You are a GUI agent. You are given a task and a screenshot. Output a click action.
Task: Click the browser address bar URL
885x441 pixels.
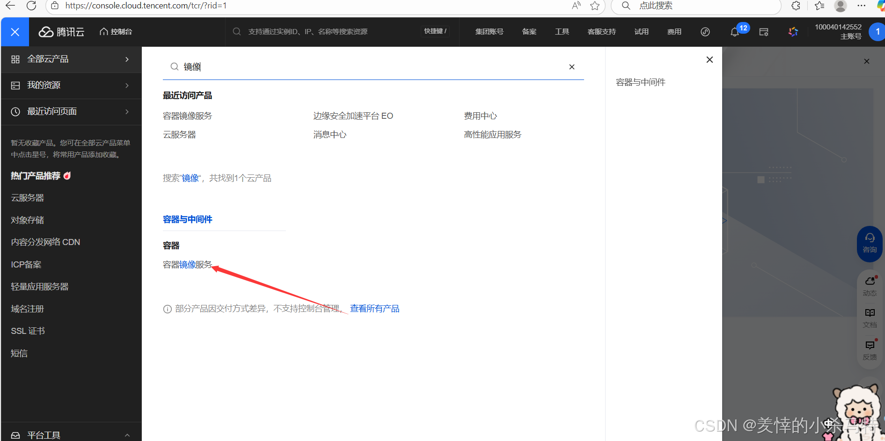[x=146, y=6]
